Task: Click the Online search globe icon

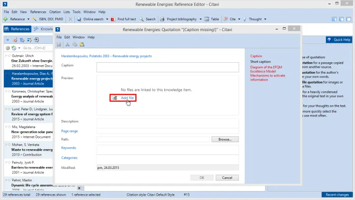Action: coord(79,19)
